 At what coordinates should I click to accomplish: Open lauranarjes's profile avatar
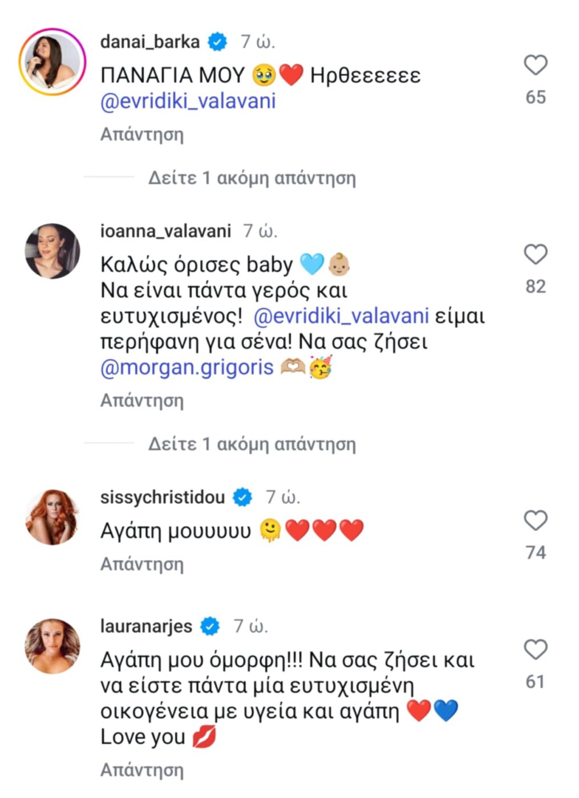(52, 646)
